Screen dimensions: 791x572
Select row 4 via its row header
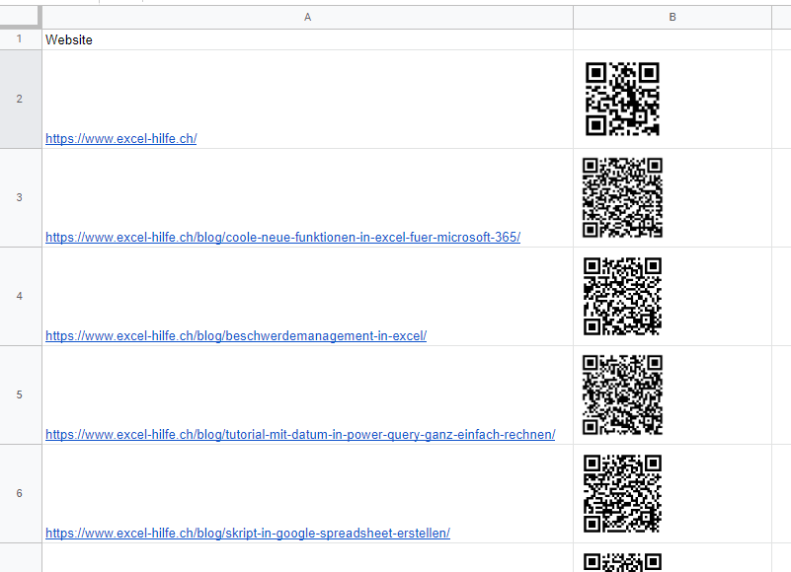tap(19, 296)
